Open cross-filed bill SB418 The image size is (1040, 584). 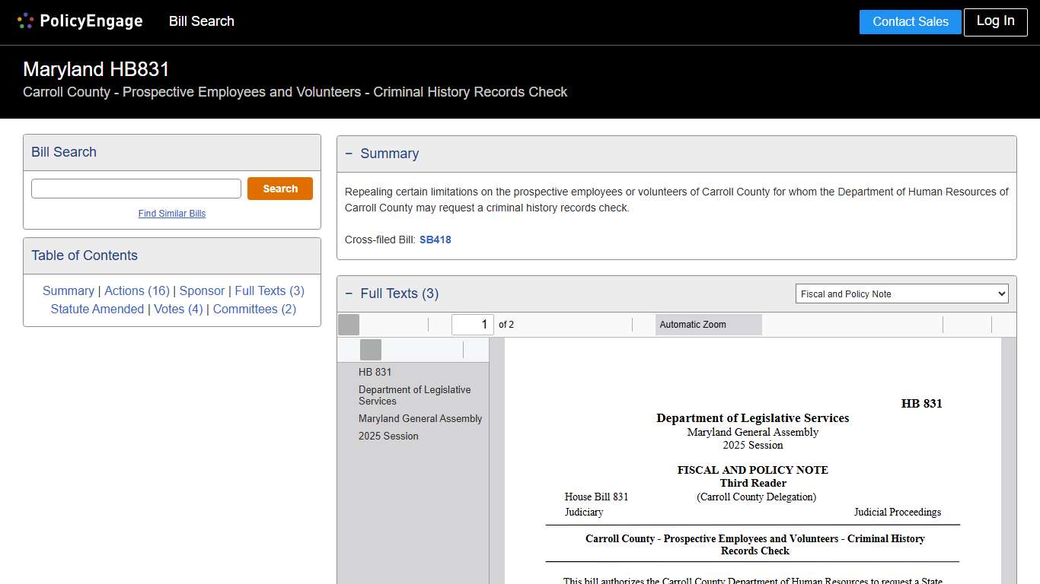tap(435, 240)
